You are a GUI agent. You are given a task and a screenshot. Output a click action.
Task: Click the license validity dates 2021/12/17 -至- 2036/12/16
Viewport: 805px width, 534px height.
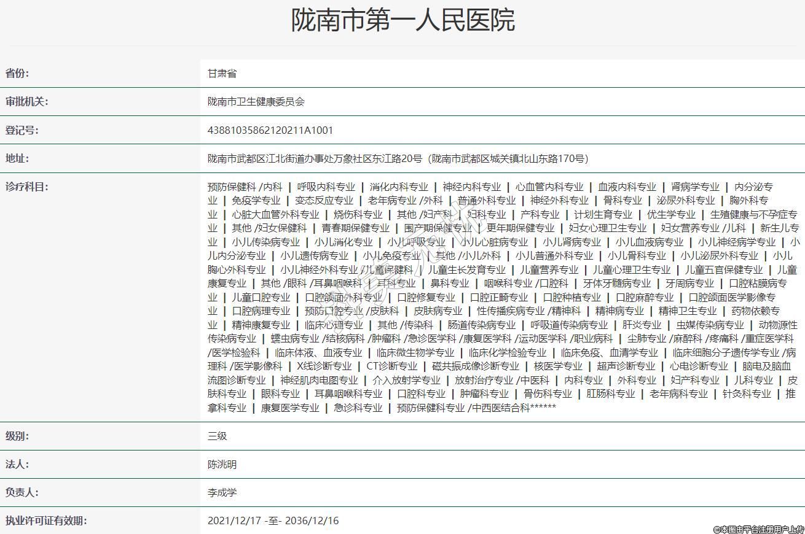click(273, 521)
